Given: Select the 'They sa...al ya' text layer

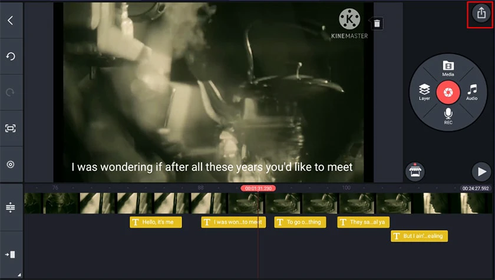Looking at the screenshot, I should pyautogui.click(x=363, y=222).
